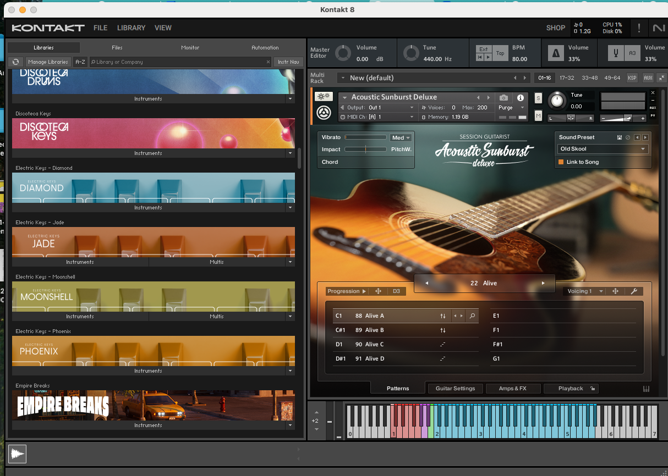The image size is (668, 476).
Task: Click the instrument snapshot camera icon
Action: tap(503, 97)
